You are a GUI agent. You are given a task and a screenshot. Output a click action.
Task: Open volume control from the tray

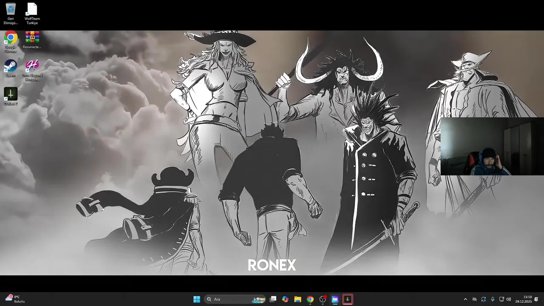point(509,299)
